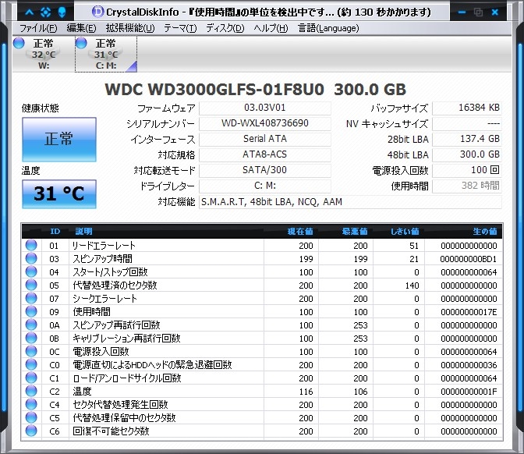Click current value 116 in 温度 row

[x=306, y=392]
